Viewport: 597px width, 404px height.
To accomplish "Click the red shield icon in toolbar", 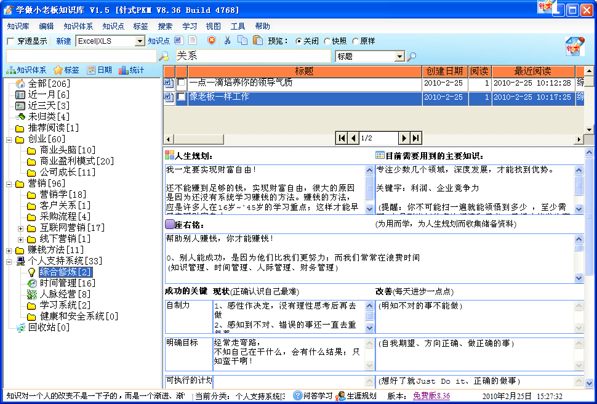I will point(211,41).
